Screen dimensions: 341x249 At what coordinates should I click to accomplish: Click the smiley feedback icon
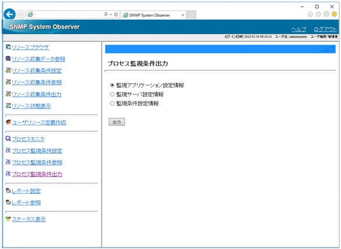coord(334,15)
